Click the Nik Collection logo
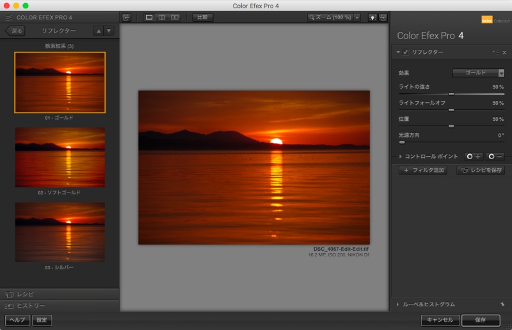This screenshot has width=512, height=330. pos(495,20)
